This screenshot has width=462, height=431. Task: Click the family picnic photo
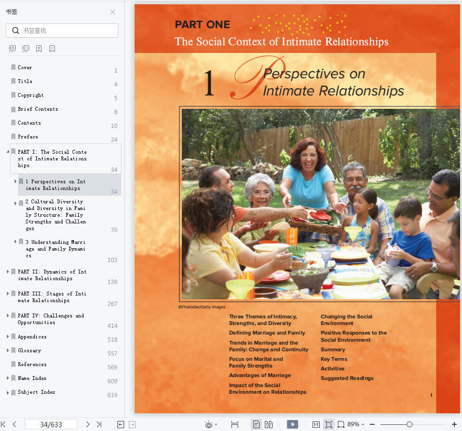tap(321, 204)
